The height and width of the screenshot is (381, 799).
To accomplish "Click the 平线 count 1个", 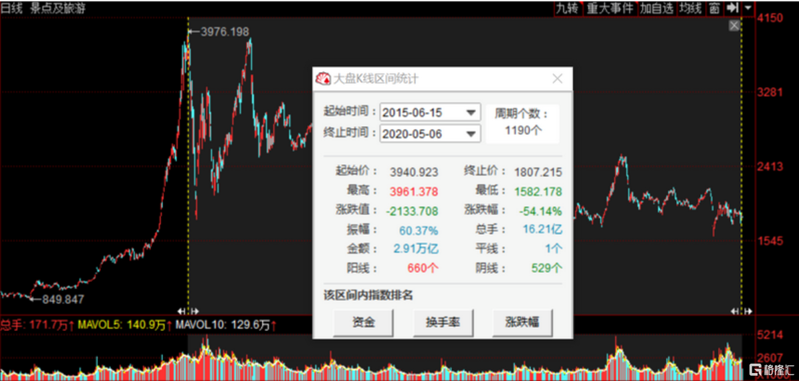I will (x=554, y=250).
